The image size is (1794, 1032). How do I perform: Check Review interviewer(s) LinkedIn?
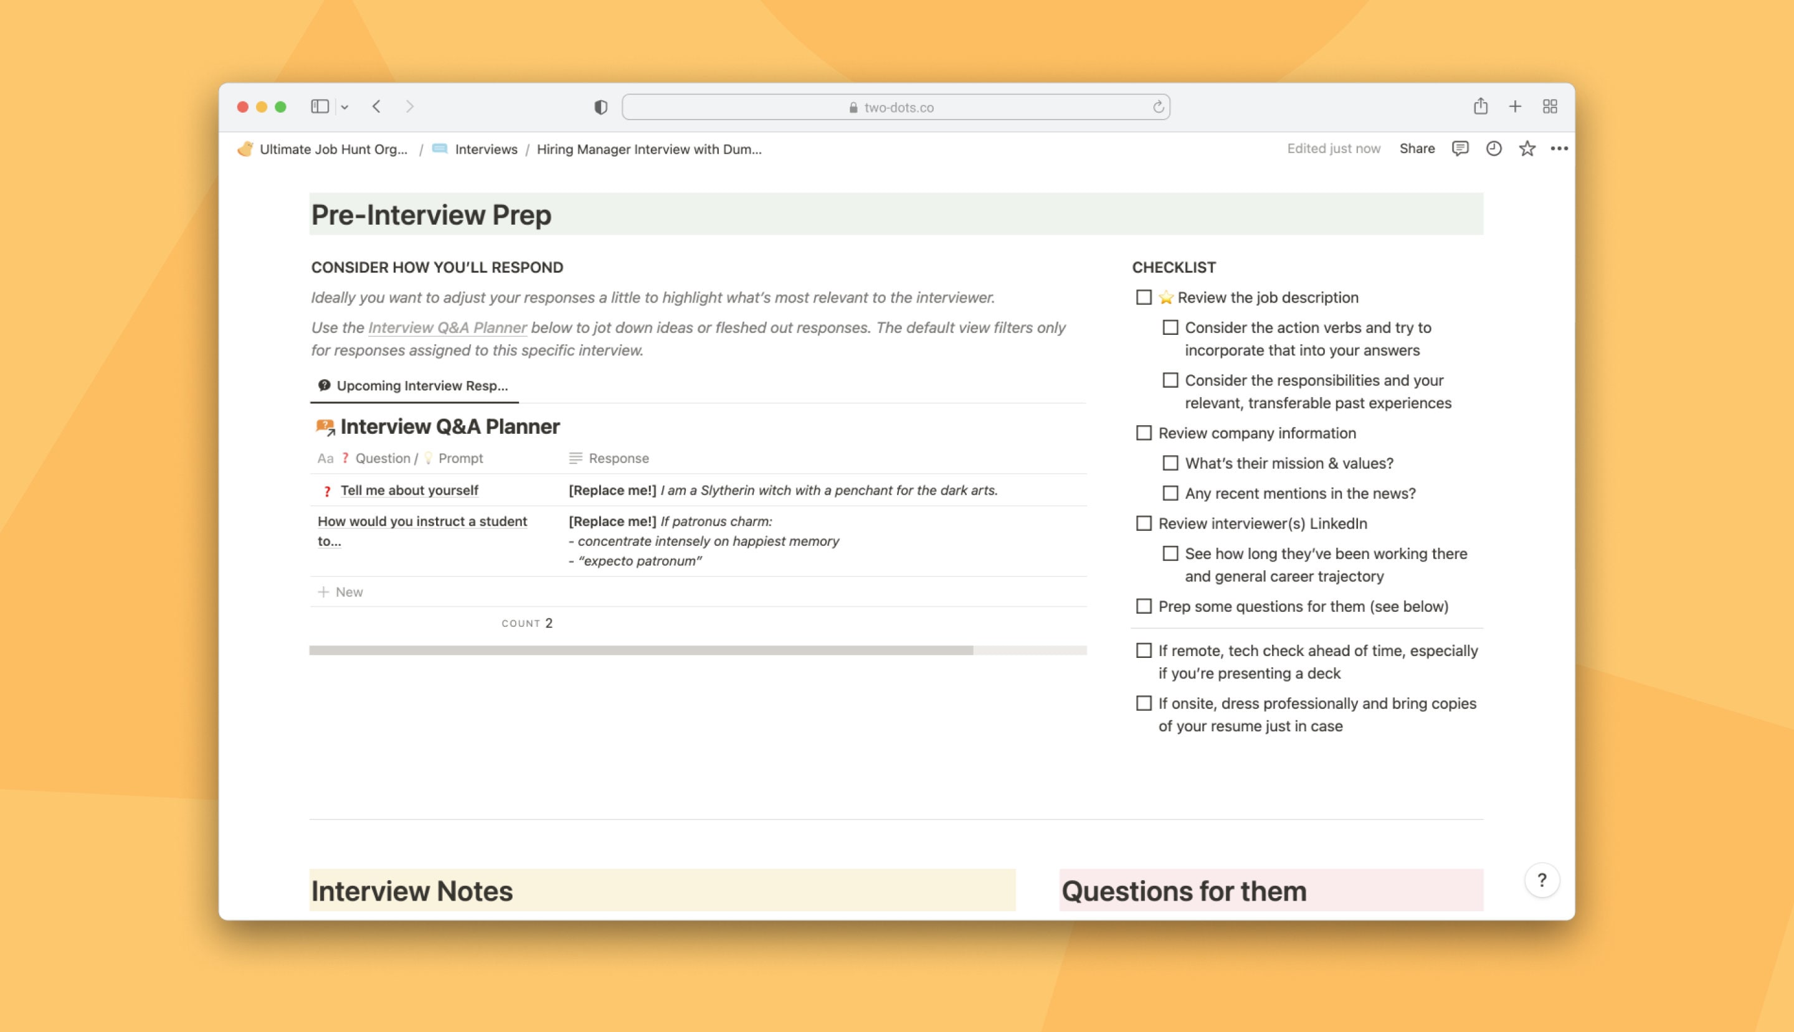tap(1144, 523)
